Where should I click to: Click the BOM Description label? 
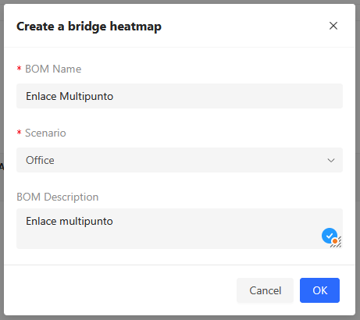point(58,197)
